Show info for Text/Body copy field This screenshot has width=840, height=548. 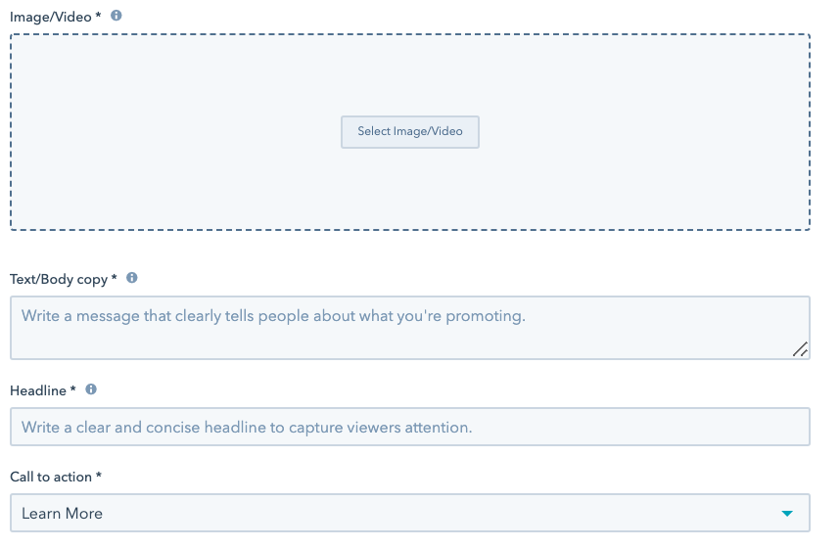tap(132, 278)
